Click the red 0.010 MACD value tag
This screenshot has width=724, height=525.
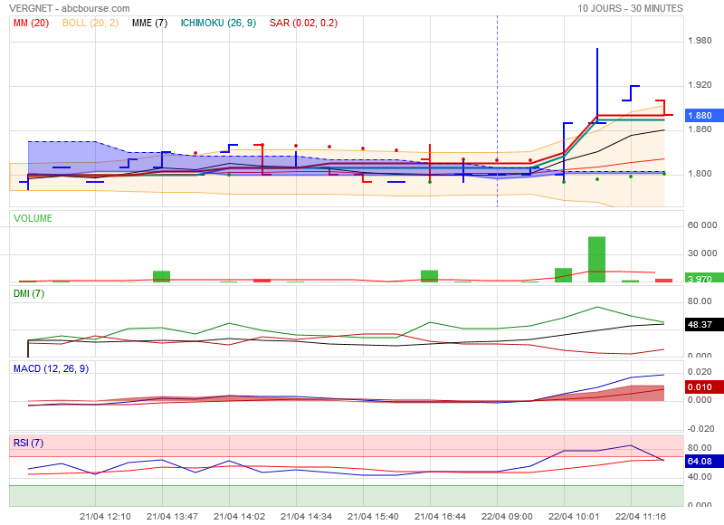(704, 387)
